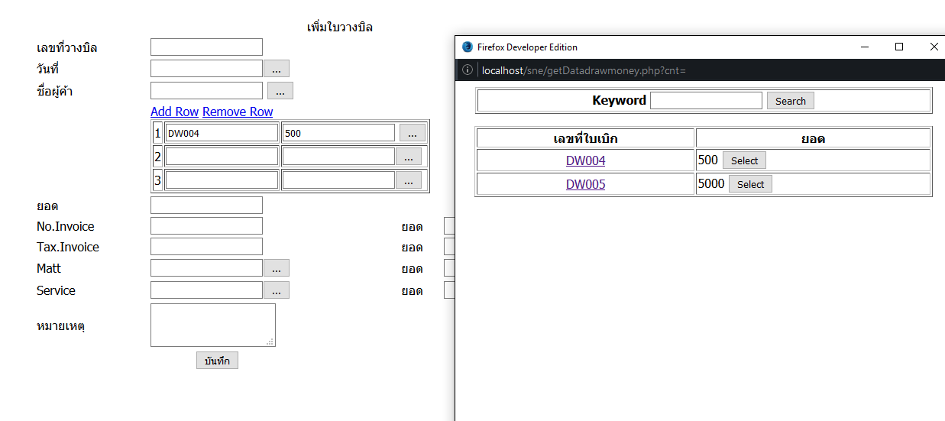Minimize the Firefox Developer Edition popup

[865, 47]
